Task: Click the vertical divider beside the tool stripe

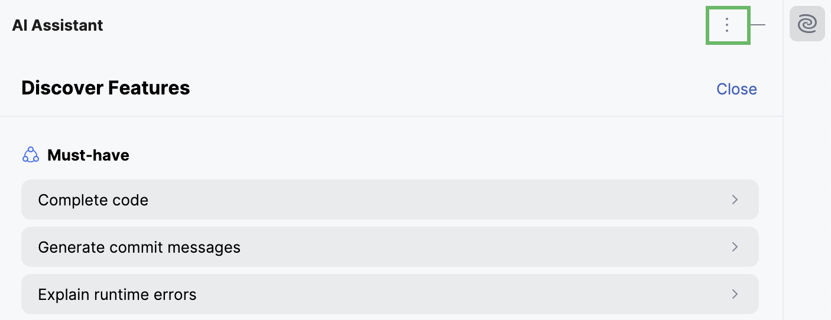Action: (x=783, y=160)
